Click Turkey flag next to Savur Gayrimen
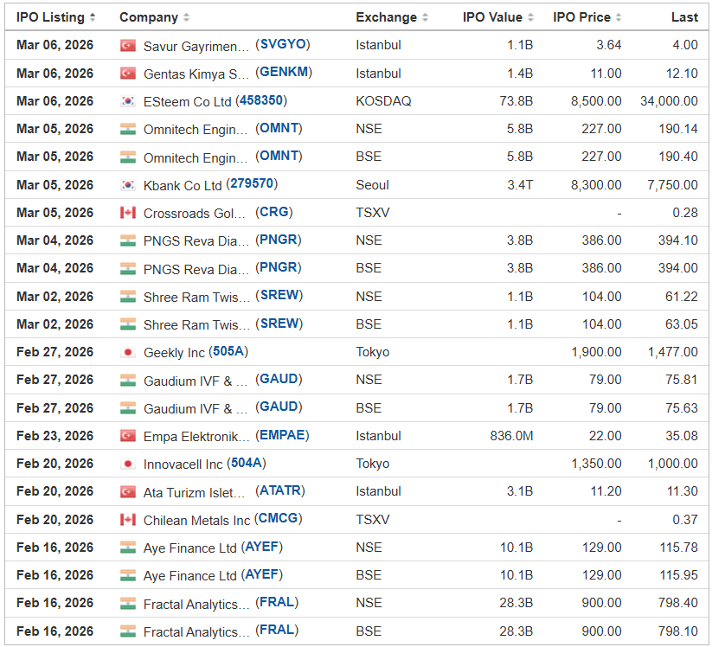 (x=128, y=45)
